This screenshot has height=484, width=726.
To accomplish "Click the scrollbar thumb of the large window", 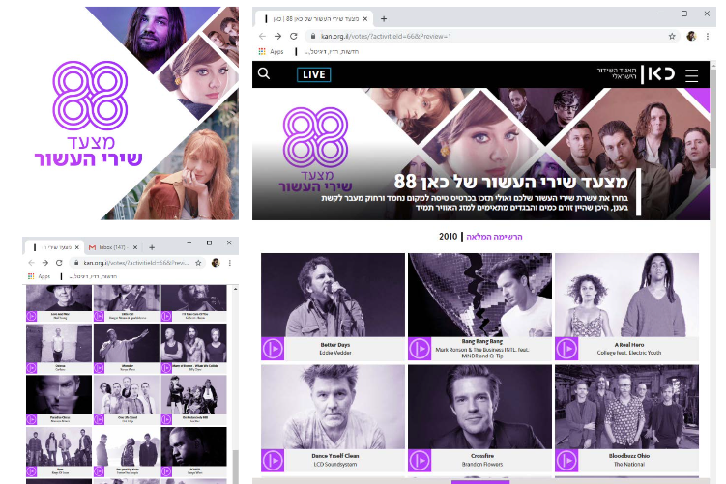I will [x=713, y=118].
